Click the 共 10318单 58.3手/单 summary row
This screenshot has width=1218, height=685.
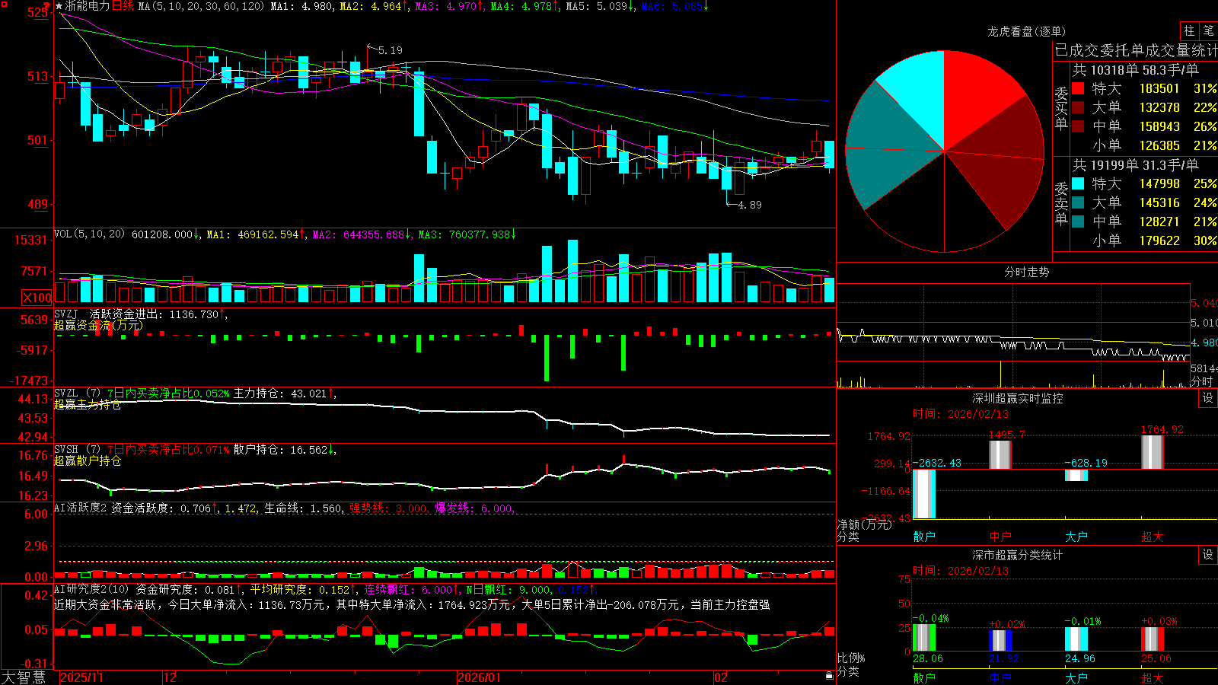[1136, 70]
